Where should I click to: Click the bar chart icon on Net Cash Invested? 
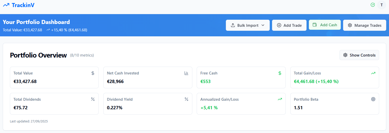click(x=186, y=73)
